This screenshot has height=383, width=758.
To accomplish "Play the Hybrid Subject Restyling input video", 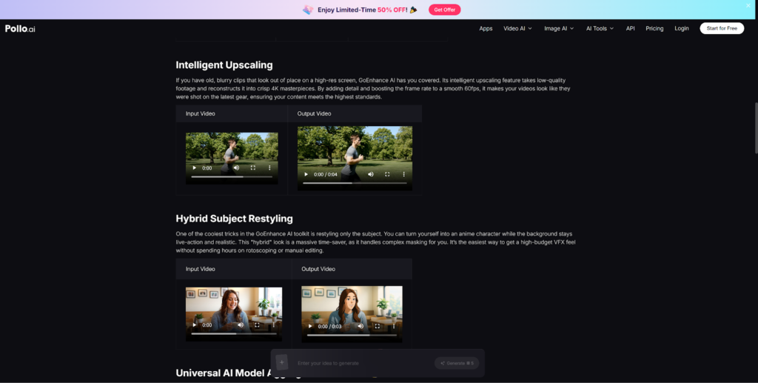I will 195,324.
